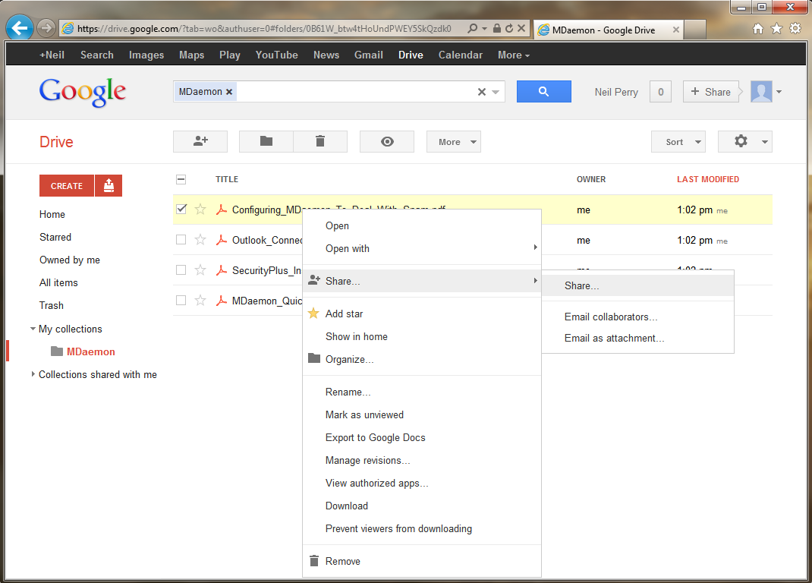
Task: Click the browser URL address field
Action: 264,29
